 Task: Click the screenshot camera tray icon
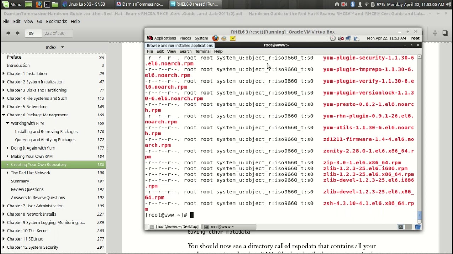pyautogui.click(x=337, y=4)
